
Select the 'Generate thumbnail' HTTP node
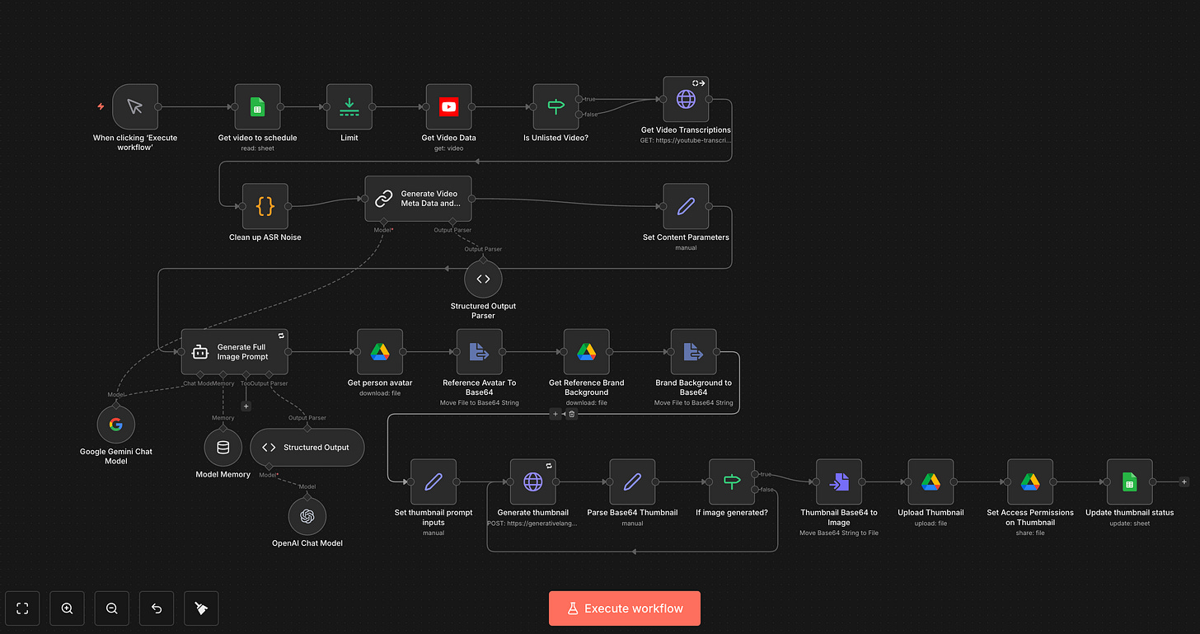(533, 481)
